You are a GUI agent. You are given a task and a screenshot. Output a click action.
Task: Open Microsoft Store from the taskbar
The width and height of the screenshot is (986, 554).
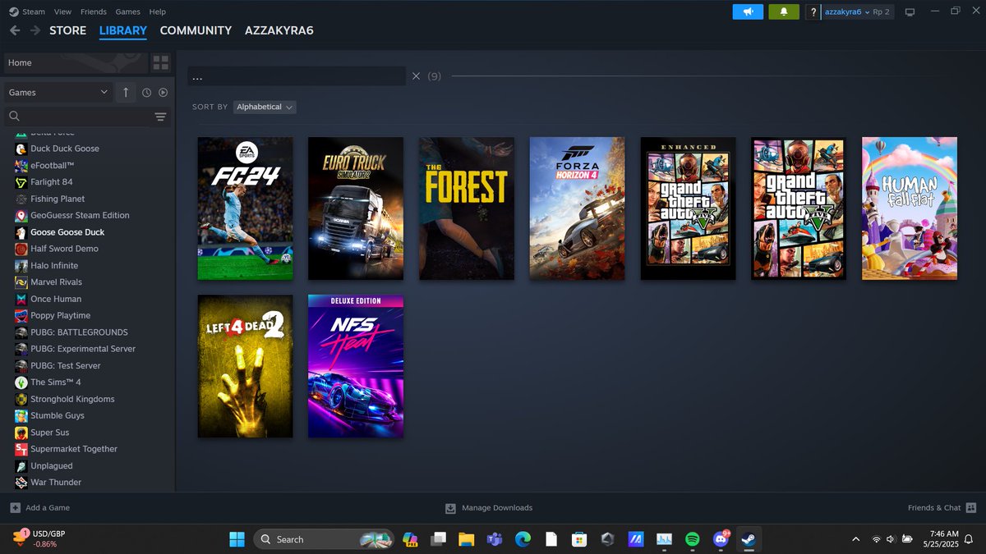click(579, 539)
